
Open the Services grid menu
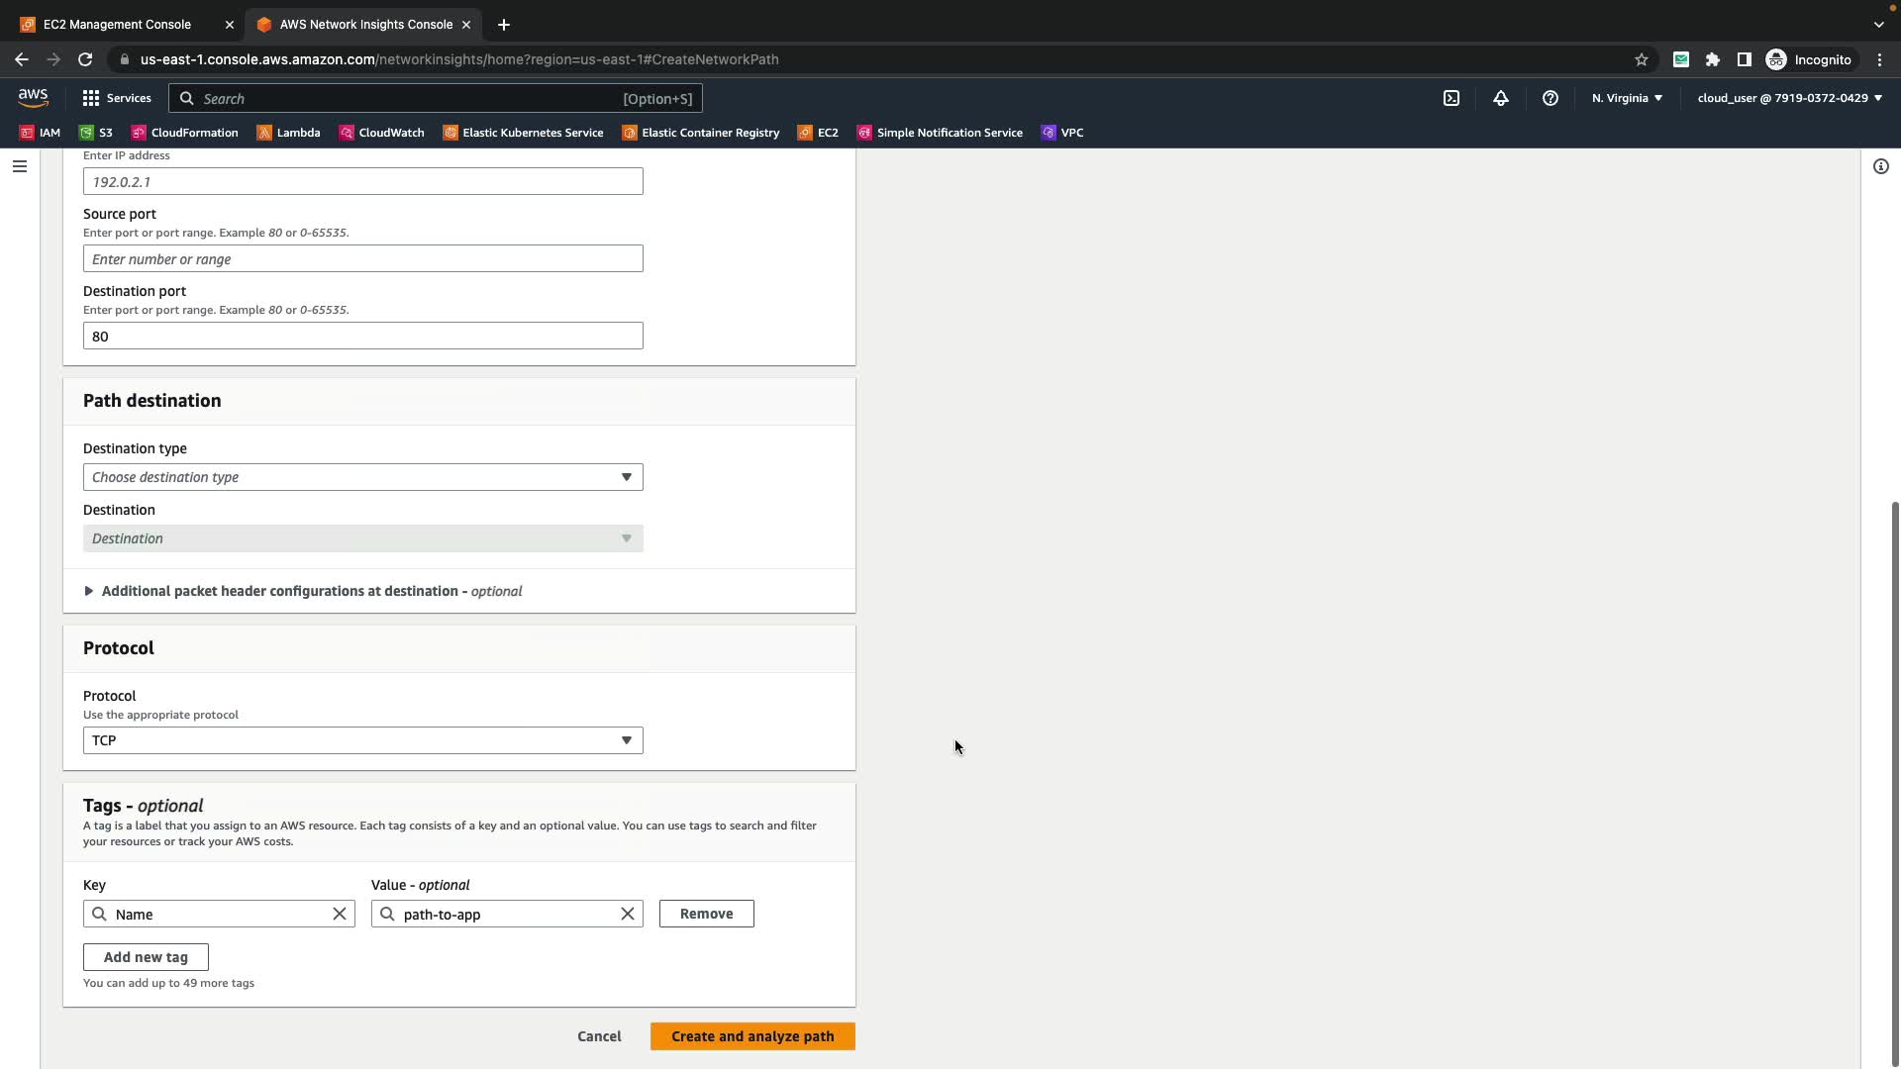click(x=117, y=98)
